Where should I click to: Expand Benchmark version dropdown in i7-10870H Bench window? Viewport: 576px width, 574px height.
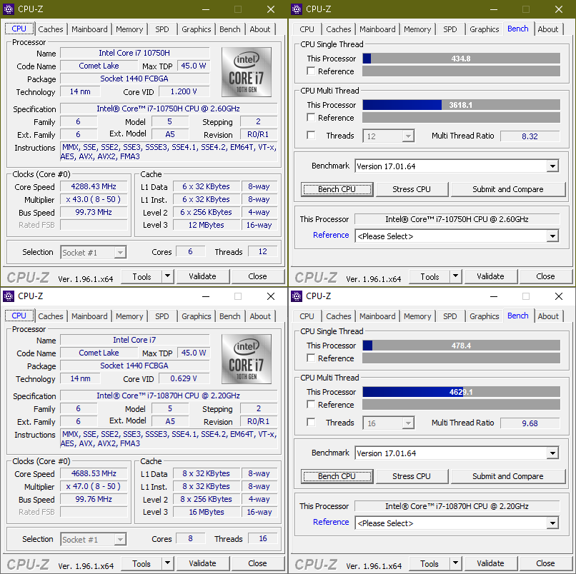pos(552,453)
